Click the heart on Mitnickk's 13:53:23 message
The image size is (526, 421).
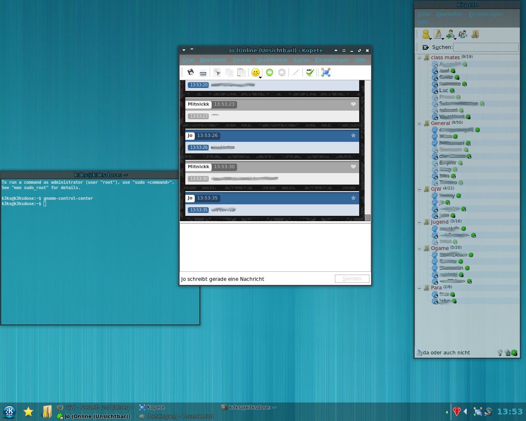pyautogui.click(x=353, y=104)
